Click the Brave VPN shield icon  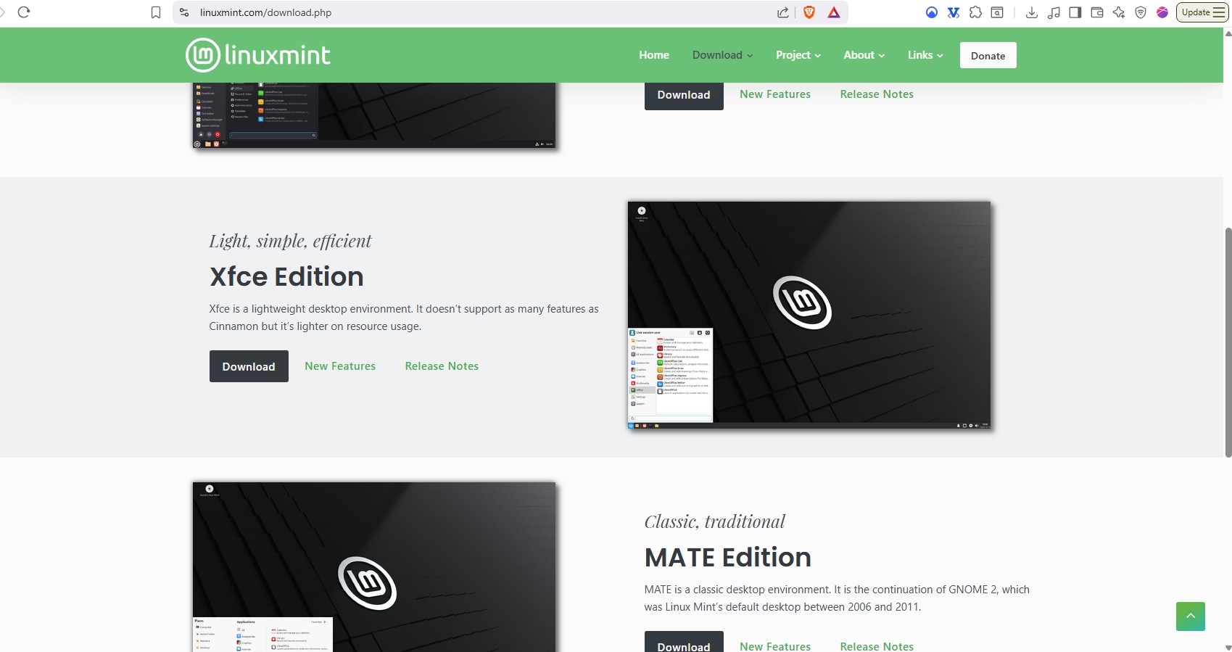point(1141,12)
